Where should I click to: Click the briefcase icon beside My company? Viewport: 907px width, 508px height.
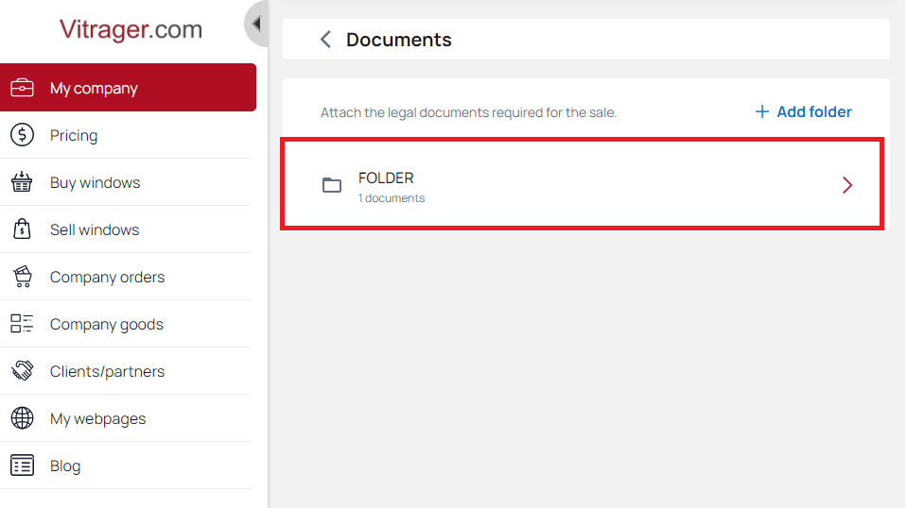tap(22, 88)
